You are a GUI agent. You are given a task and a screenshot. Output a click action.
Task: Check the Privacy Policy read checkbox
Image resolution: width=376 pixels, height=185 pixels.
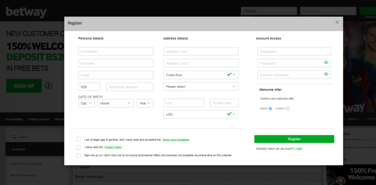pos(79,147)
